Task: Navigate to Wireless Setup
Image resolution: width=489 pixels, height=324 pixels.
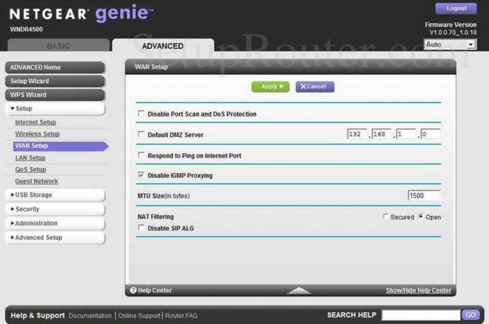Action: click(x=37, y=134)
